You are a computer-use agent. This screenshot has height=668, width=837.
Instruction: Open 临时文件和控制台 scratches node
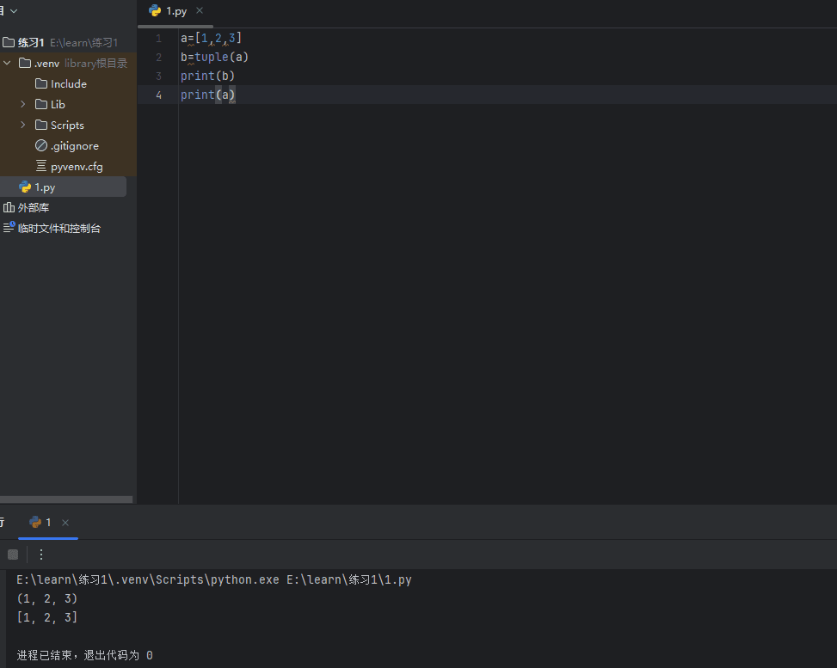click(x=58, y=229)
